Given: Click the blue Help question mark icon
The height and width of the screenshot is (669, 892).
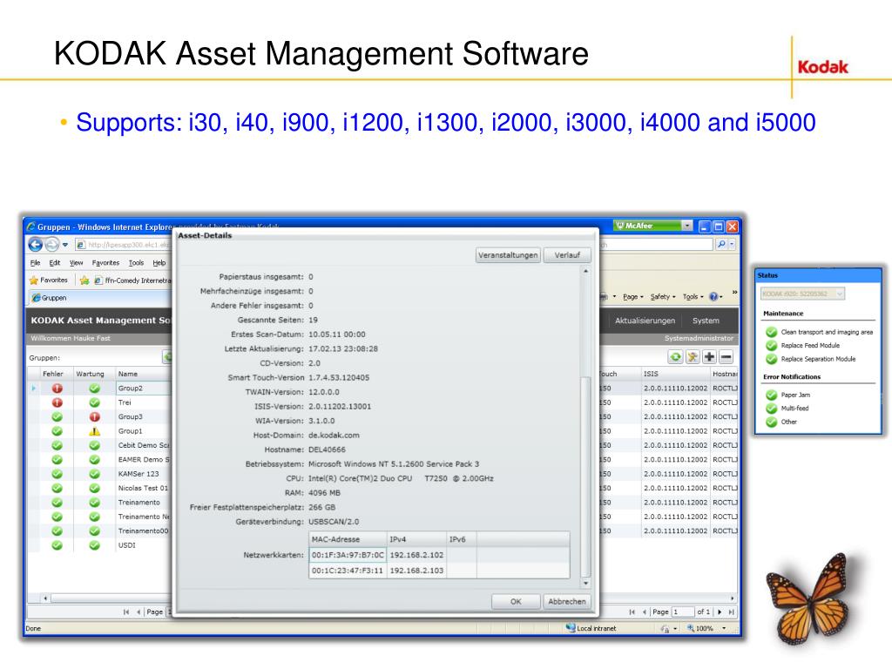Looking at the screenshot, I should (x=713, y=296).
